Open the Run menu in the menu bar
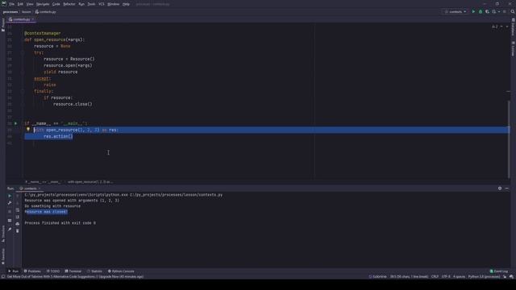The height and width of the screenshot is (290, 516). tap(81, 4)
